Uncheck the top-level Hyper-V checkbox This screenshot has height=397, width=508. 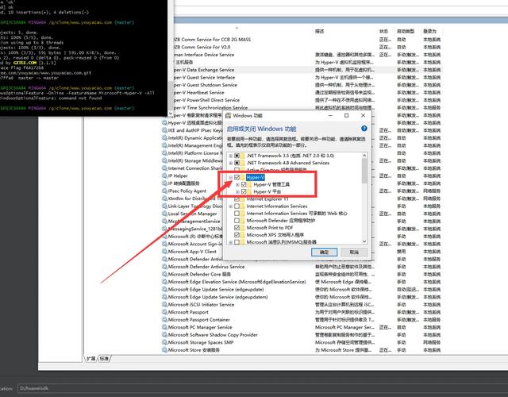click(237, 177)
